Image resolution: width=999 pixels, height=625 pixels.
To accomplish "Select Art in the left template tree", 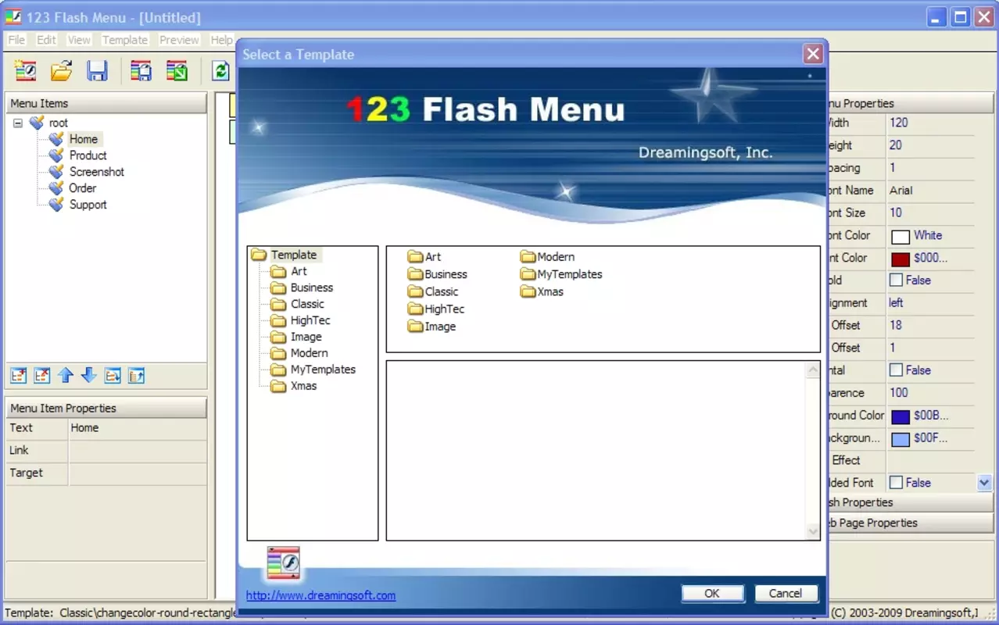I will tap(299, 271).
